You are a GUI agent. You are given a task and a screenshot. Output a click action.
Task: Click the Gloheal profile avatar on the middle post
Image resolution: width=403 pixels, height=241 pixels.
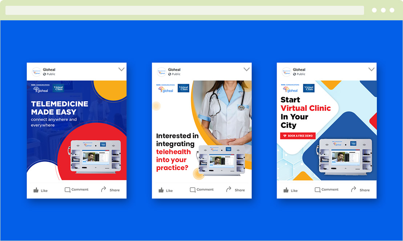click(162, 72)
